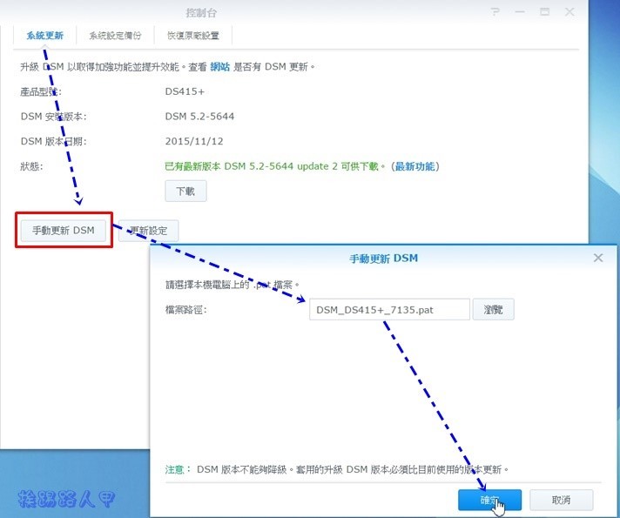Switch to the 系統設定備份 tab

click(x=115, y=36)
